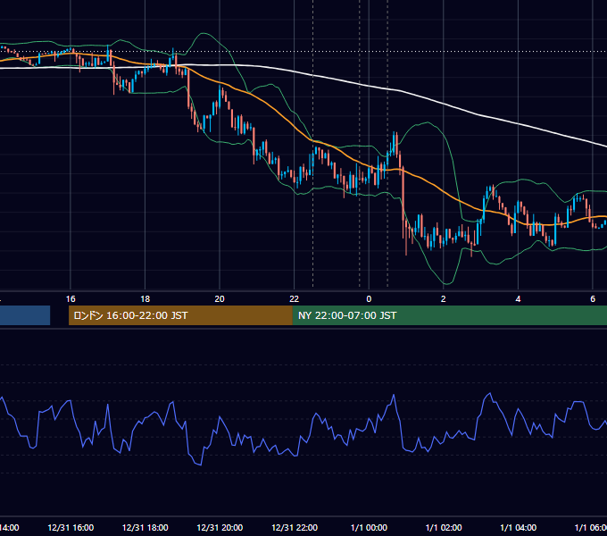Click the "2" hour label on price chart axis
The image size is (607, 536).
click(x=444, y=299)
